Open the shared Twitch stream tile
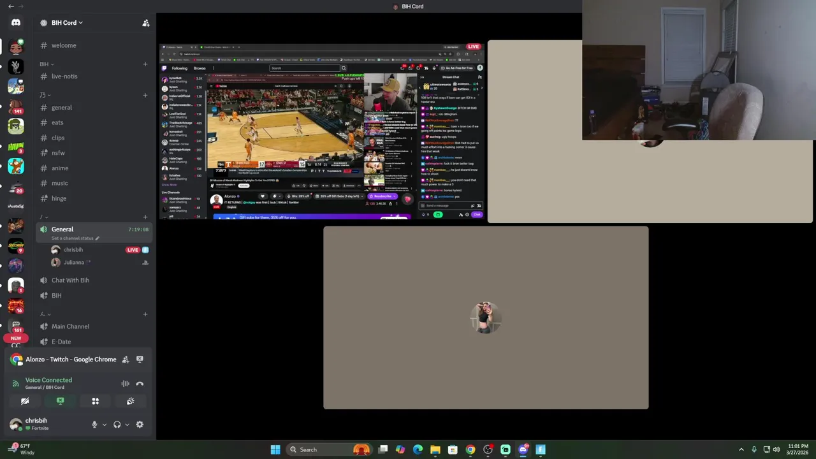This screenshot has width=816, height=459. pyautogui.click(x=322, y=131)
